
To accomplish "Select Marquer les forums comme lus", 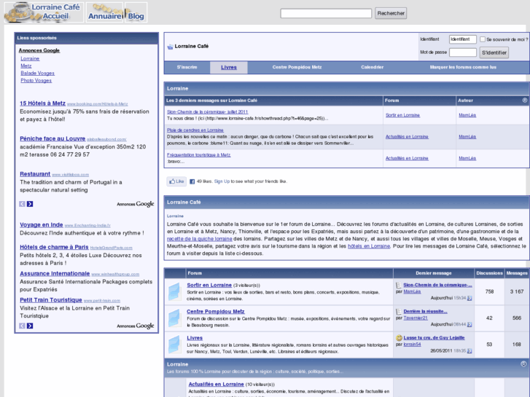I will click(x=463, y=67).
